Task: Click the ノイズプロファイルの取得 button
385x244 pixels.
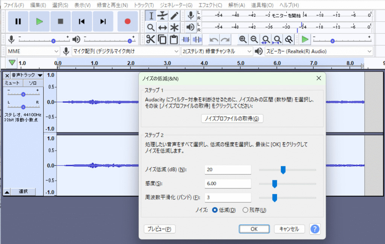Action: 232,119
